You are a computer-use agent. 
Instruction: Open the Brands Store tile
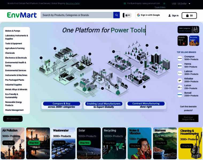coord(182,41)
